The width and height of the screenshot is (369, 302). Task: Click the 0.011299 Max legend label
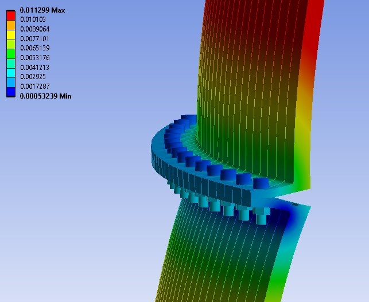(x=42, y=10)
